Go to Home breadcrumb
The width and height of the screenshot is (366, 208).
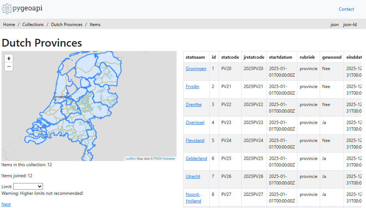pos(9,25)
